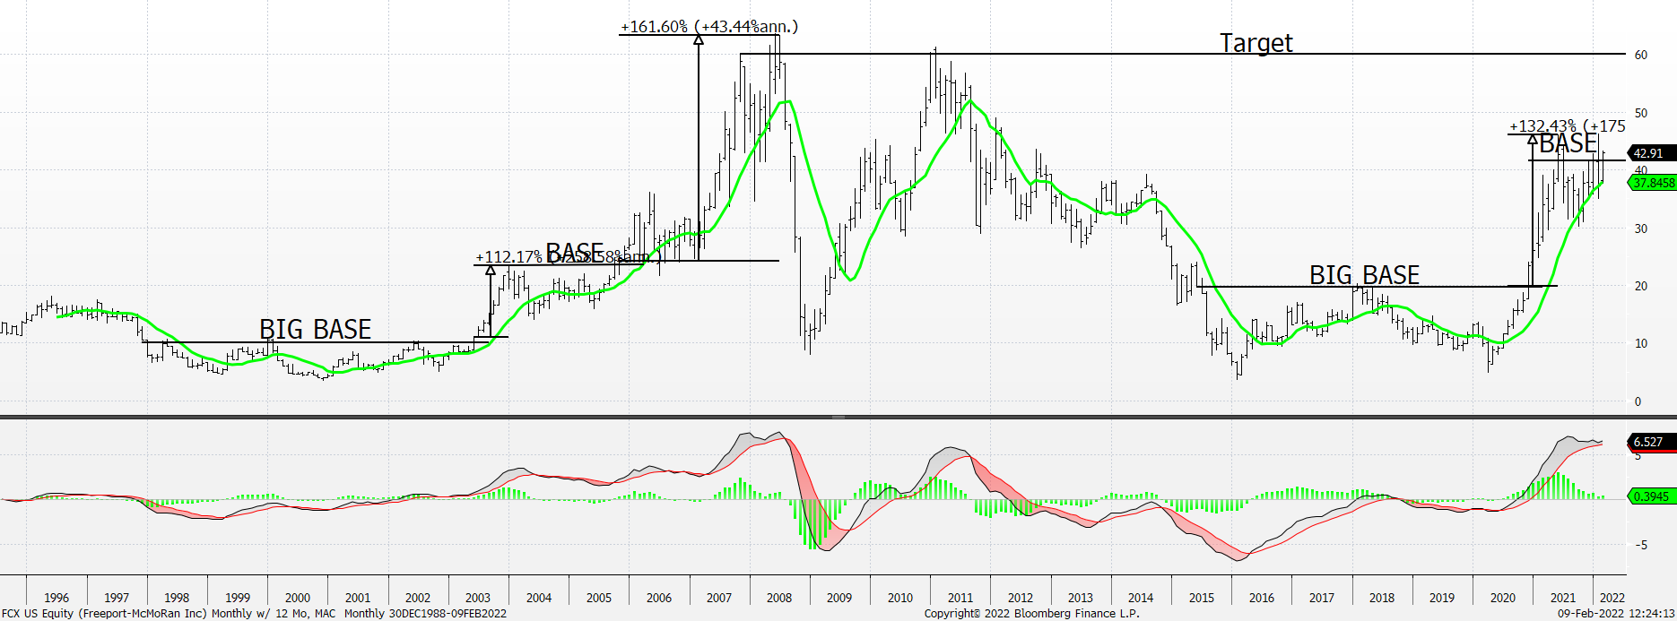Click the green histogram tag 0.3945
The image size is (1677, 621).
point(1651,496)
